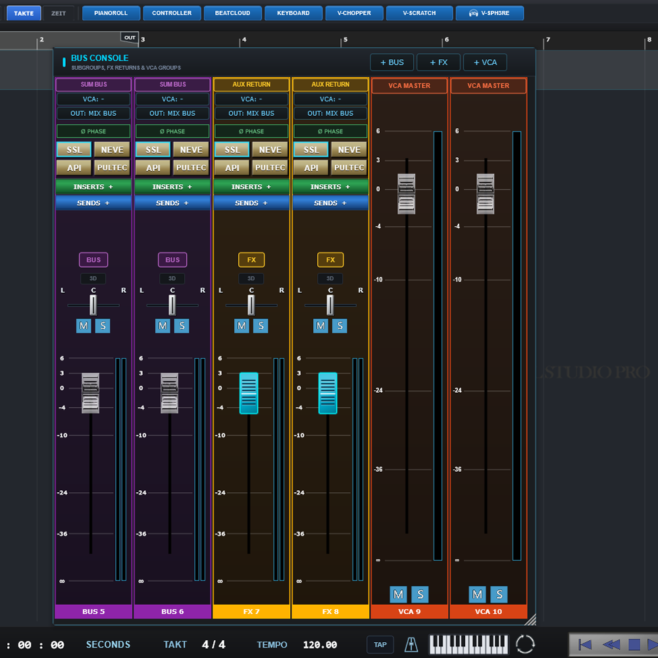Solo BUS 5 channel
The height and width of the screenshot is (658, 658).
[x=103, y=326]
